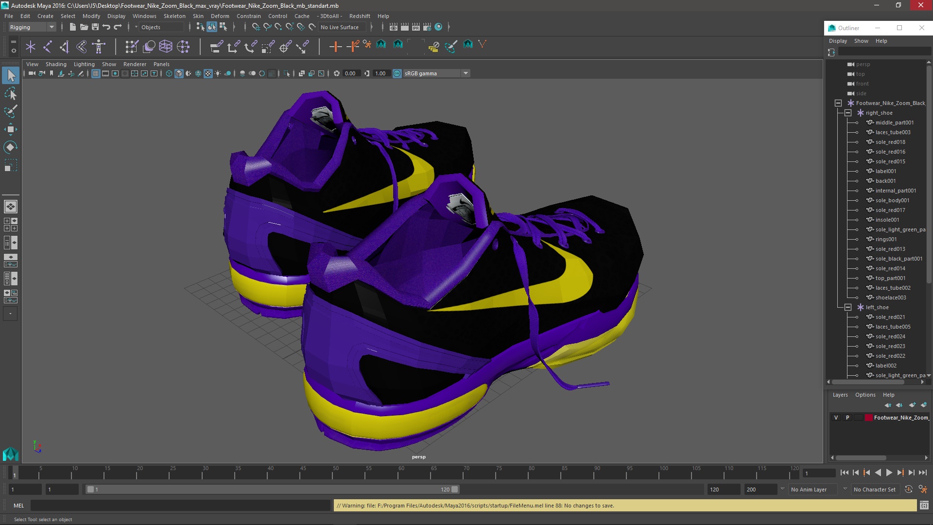Screen dimensions: 933x525
Task: Click the red layer color swatch
Action: [x=868, y=418]
